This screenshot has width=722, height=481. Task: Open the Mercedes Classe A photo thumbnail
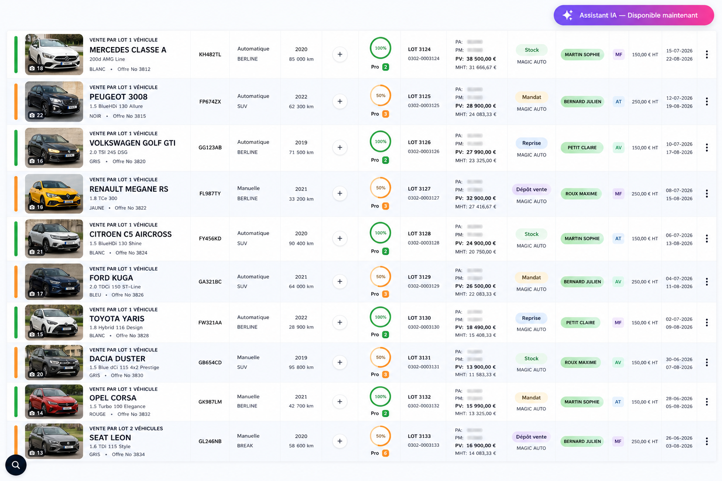click(x=54, y=54)
